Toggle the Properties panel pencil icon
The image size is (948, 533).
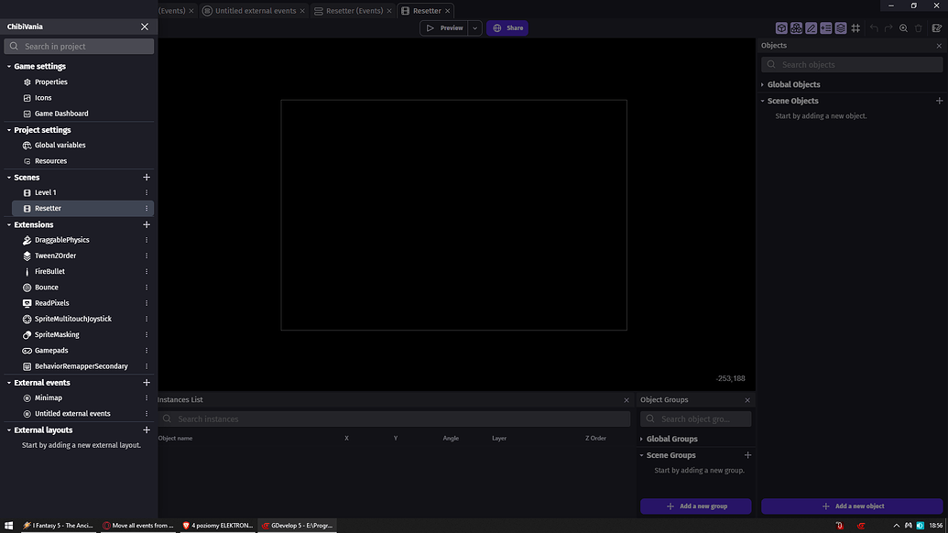[x=811, y=27]
